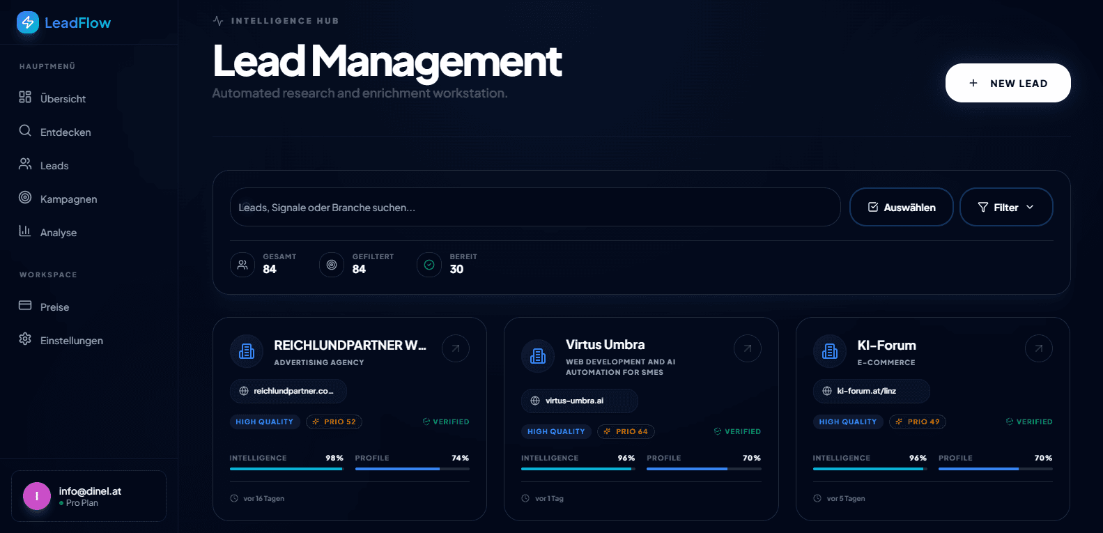The width and height of the screenshot is (1103, 533).
Task: Open the info@dinel.at account card
Action: (x=88, y=496)
